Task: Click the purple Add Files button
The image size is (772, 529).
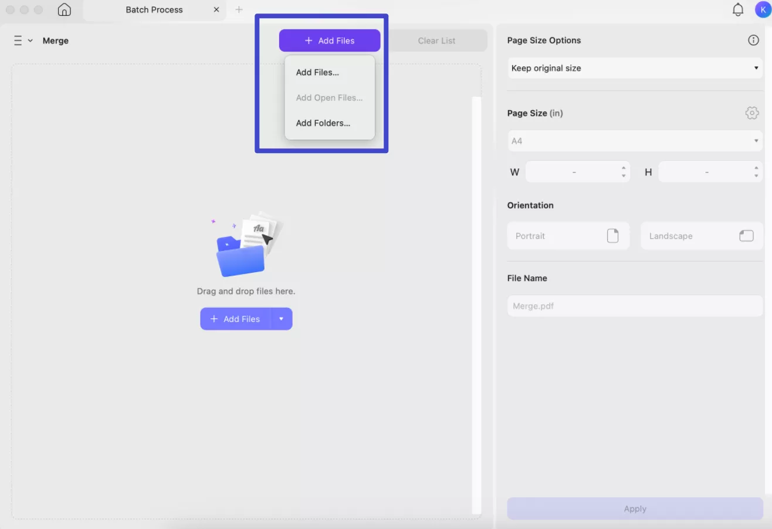Action: pos(329,40)
